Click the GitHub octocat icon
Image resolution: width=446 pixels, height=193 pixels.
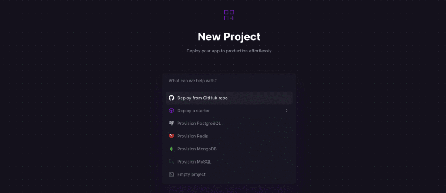pyautogui.click(x=172, y=98)
